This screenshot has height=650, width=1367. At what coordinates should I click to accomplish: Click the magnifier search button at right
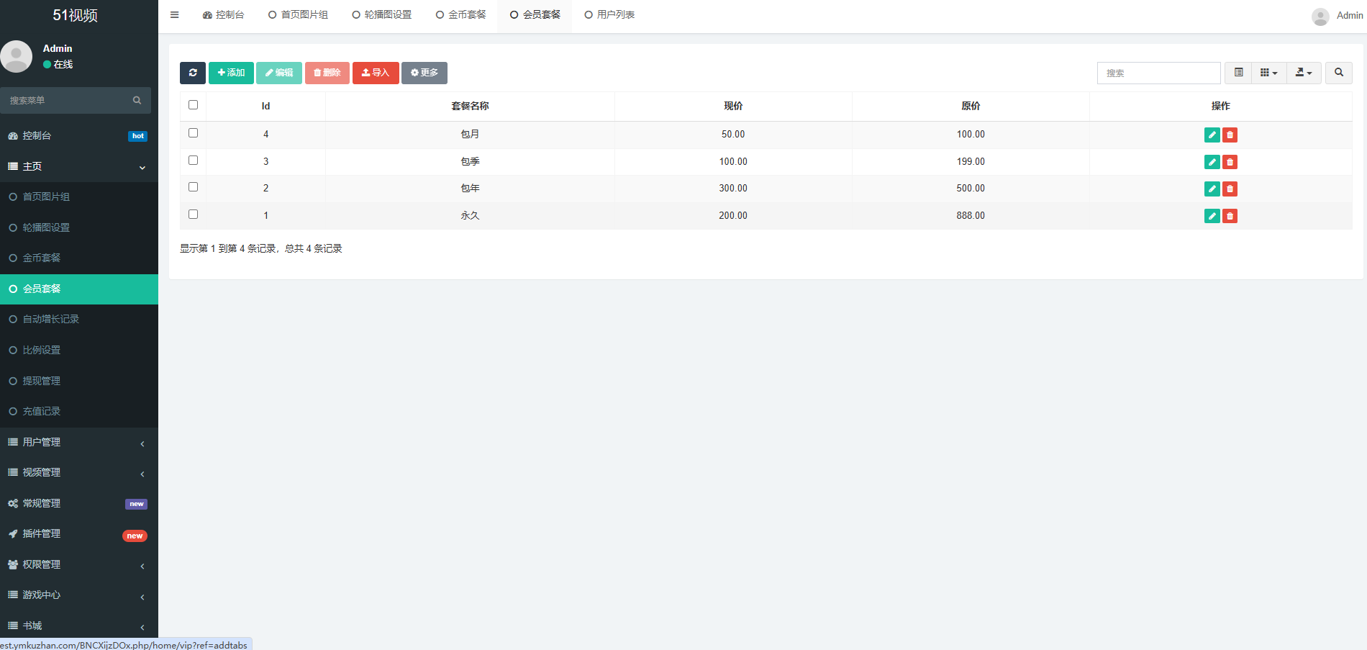1338,73
